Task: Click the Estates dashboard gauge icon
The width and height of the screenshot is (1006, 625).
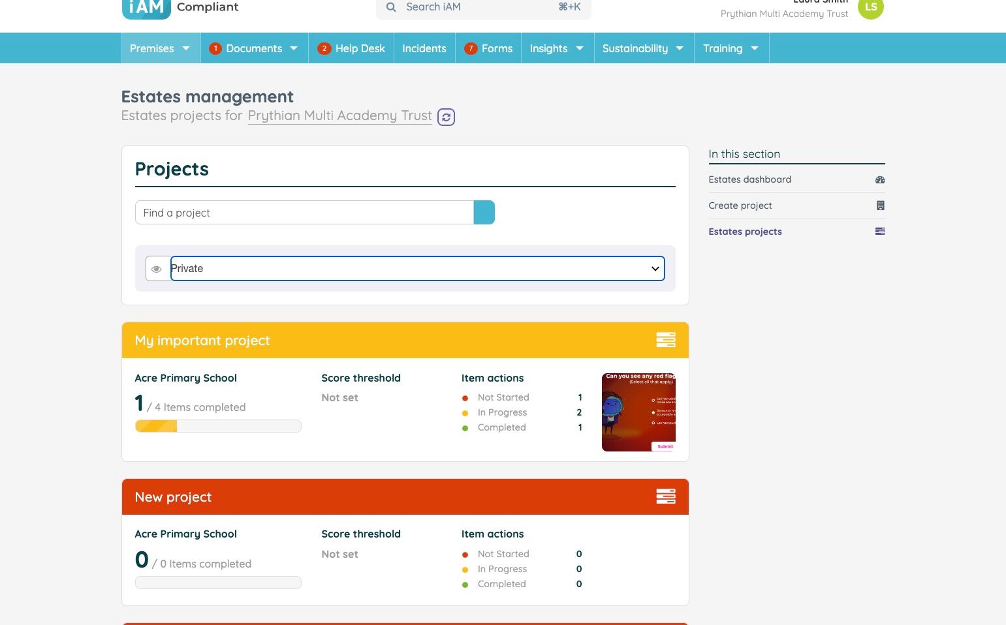Action: (880, 179)
